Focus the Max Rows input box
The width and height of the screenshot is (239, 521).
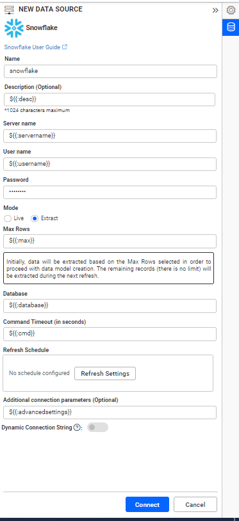click(x=110, y=241)
